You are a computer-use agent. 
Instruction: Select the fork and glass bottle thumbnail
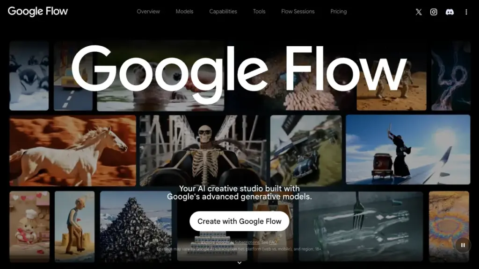click(361, 227)
